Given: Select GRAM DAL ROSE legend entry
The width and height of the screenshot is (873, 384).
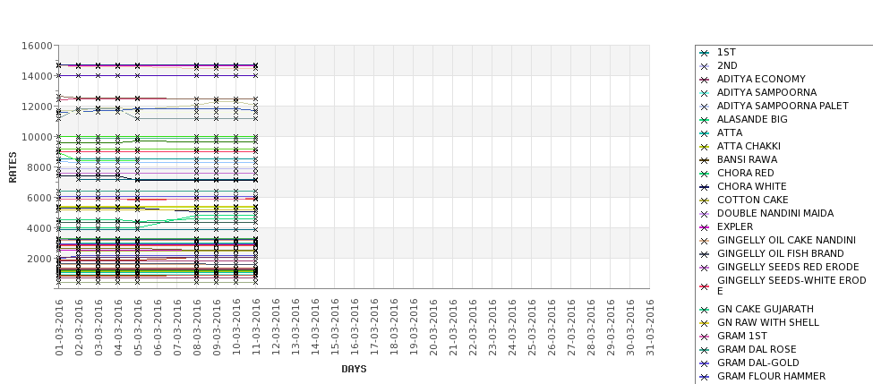Looking at the screenshot, I should coord(757,349).
